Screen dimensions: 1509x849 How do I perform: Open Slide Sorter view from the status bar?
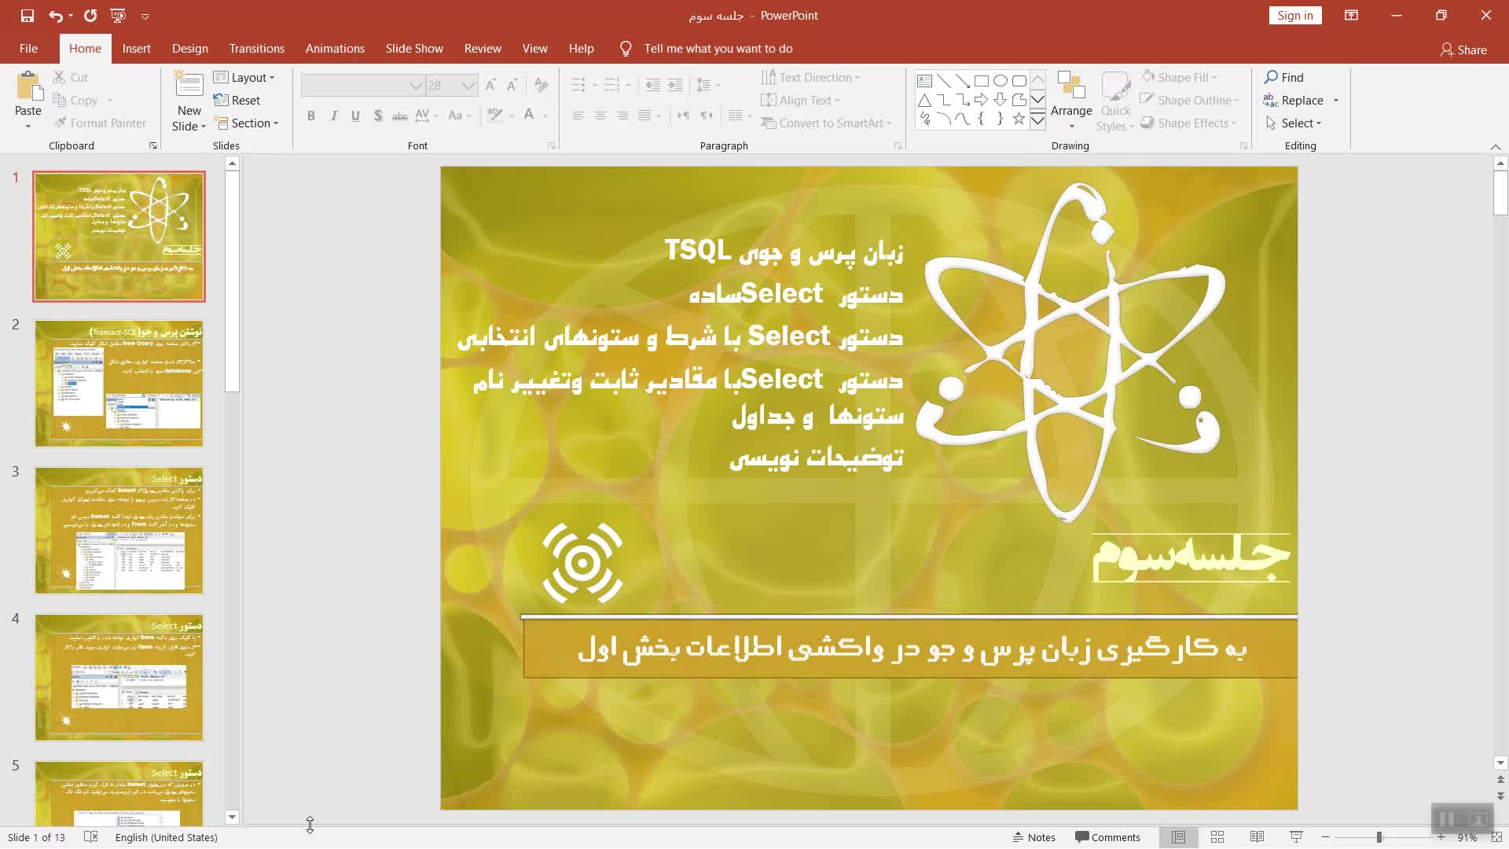click(x=1217, y=837)
